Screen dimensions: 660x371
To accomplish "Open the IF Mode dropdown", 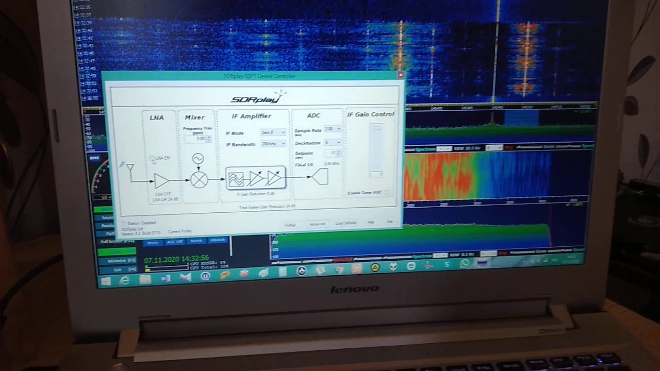I will [x=273, y=132].
